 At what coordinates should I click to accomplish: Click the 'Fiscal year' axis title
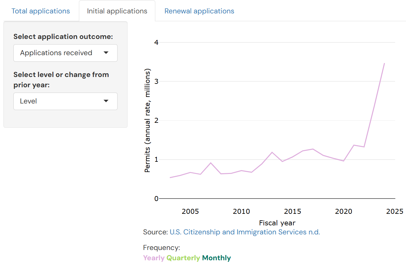(x=277, y=223)
